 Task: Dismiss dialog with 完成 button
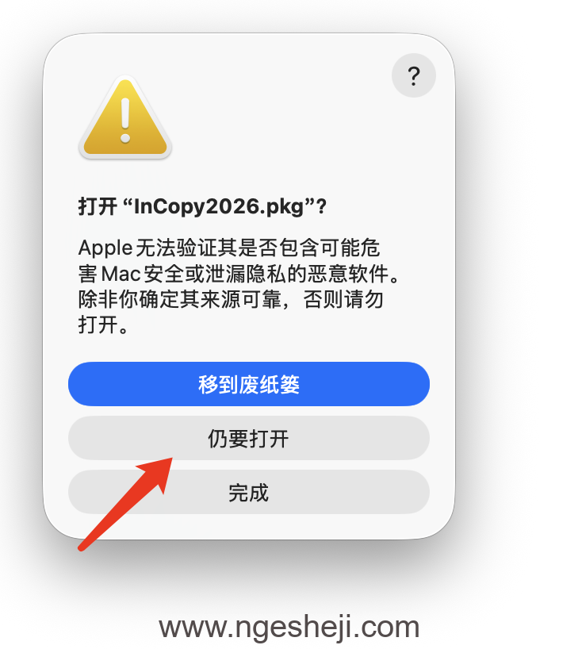pyautogui.click(x=249, y=492)
